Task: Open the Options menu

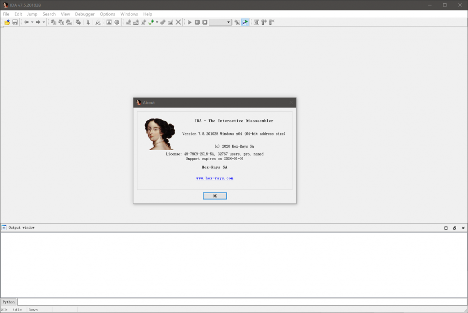Action: coord(107,14)
